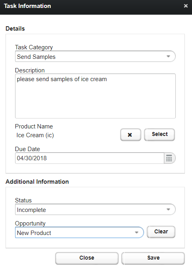Click the Opportunity field label
The height and width of the screenshot is (268, 192).
click(30, 223)
